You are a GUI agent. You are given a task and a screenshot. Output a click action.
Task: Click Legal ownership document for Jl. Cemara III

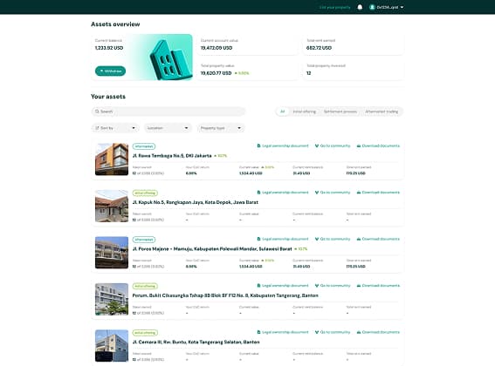283,332
